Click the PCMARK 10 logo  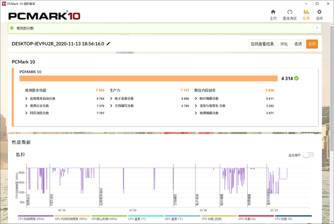coord(44,16)
